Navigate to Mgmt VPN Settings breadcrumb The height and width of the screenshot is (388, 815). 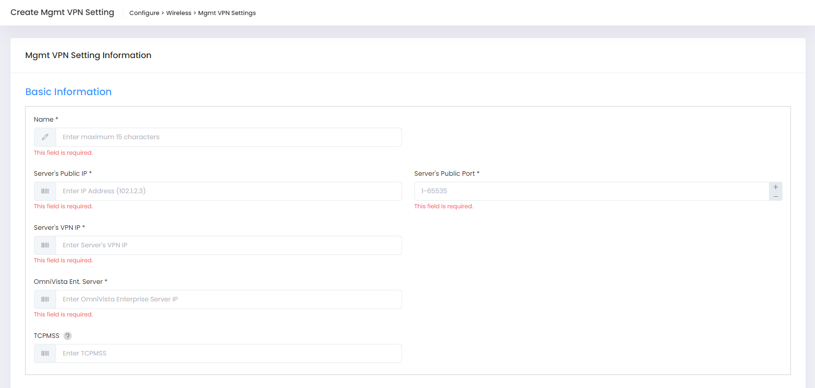coord(227,13)
